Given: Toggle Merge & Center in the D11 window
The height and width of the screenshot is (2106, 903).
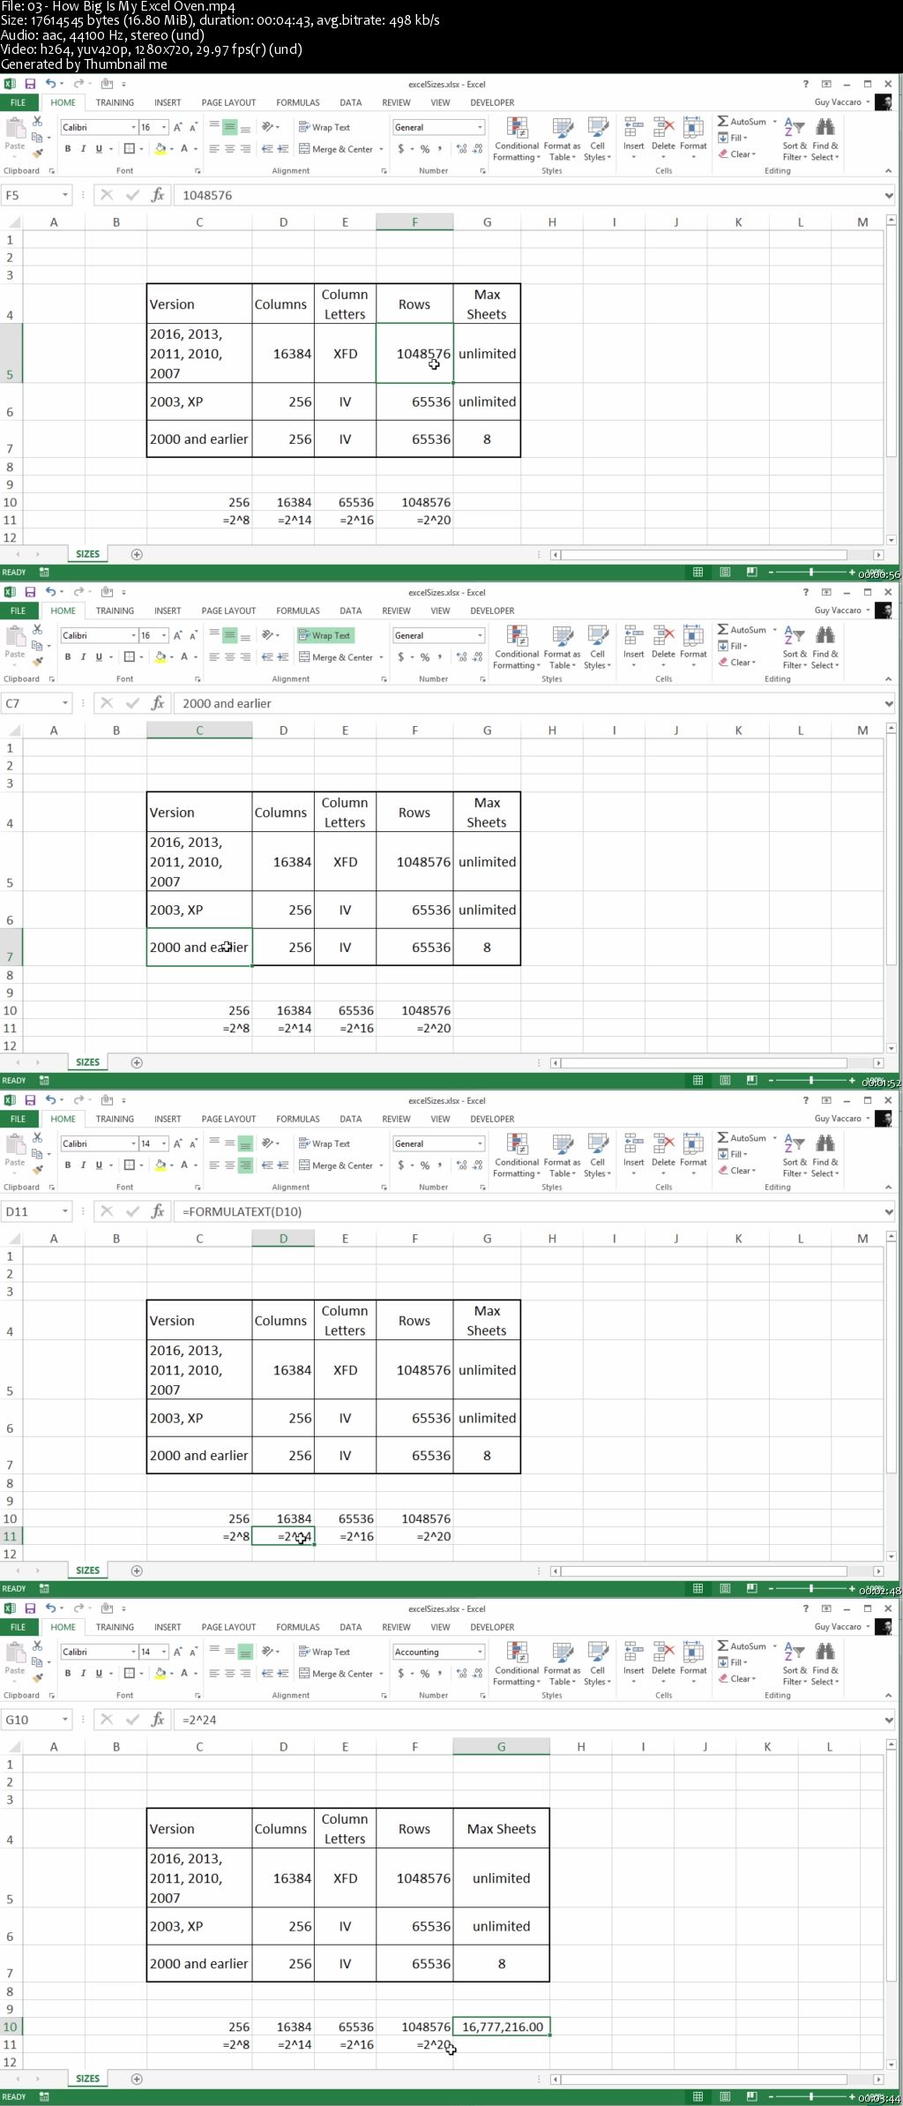Looking at the screenshot, I should (x=336, y=1165).
